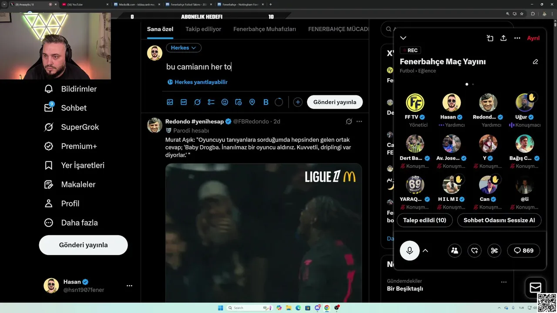Open Profil page icon

pos(49,203)
